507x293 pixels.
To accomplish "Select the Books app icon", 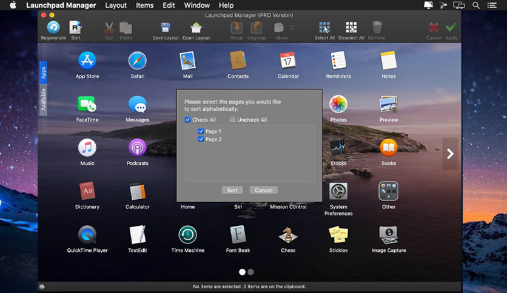I will click(389, 148).
